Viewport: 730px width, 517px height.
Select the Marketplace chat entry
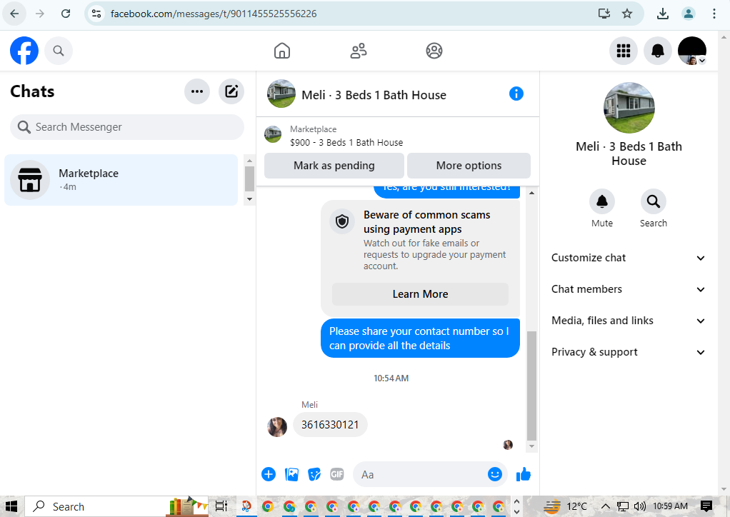click(121, 180)
